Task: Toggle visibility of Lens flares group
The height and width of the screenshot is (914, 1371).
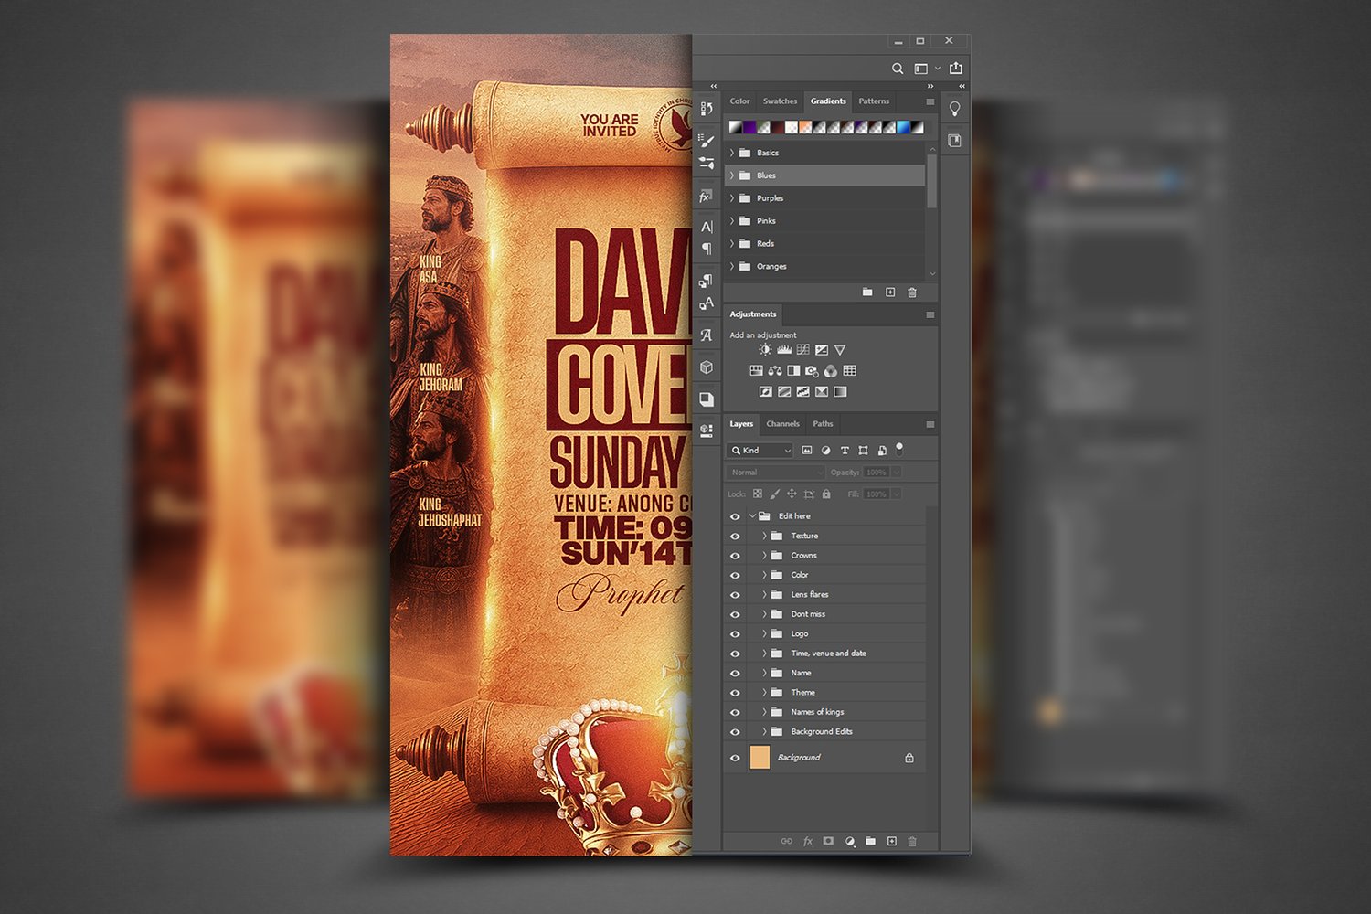Action: [x=735, y=595]
